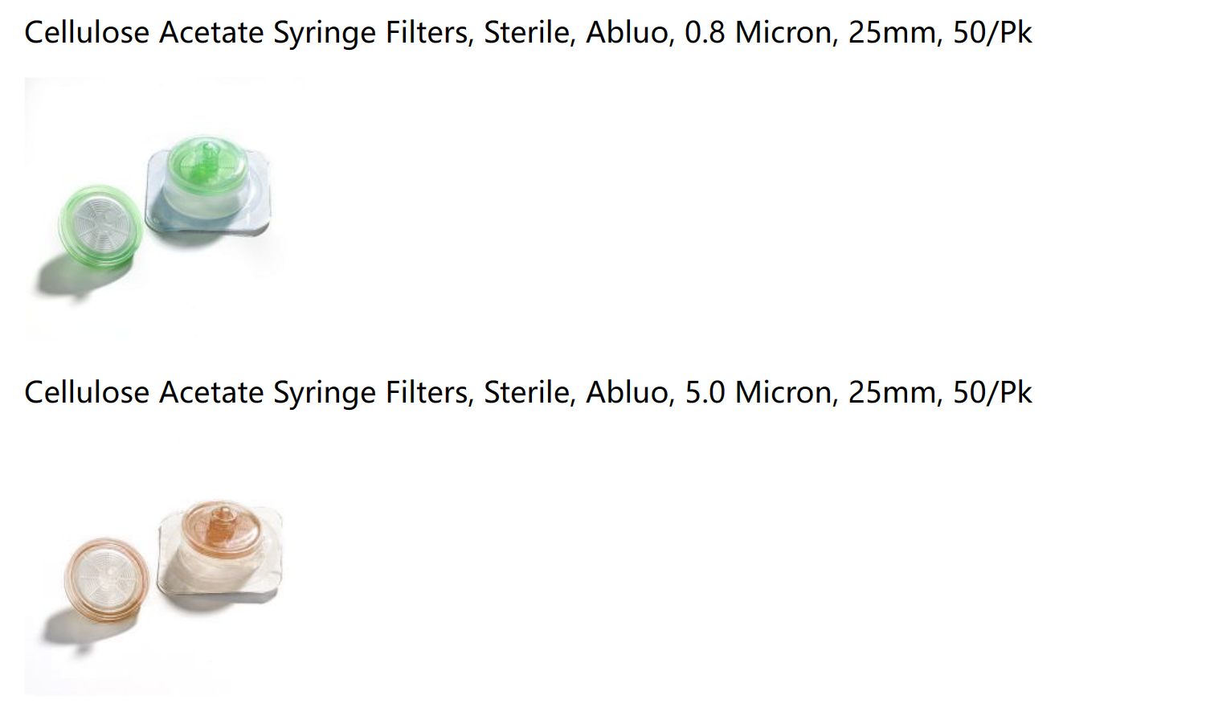Click the green syringe filter product image
The height and width of the screenshot is (716, 1206).
[x=165, y=208]
